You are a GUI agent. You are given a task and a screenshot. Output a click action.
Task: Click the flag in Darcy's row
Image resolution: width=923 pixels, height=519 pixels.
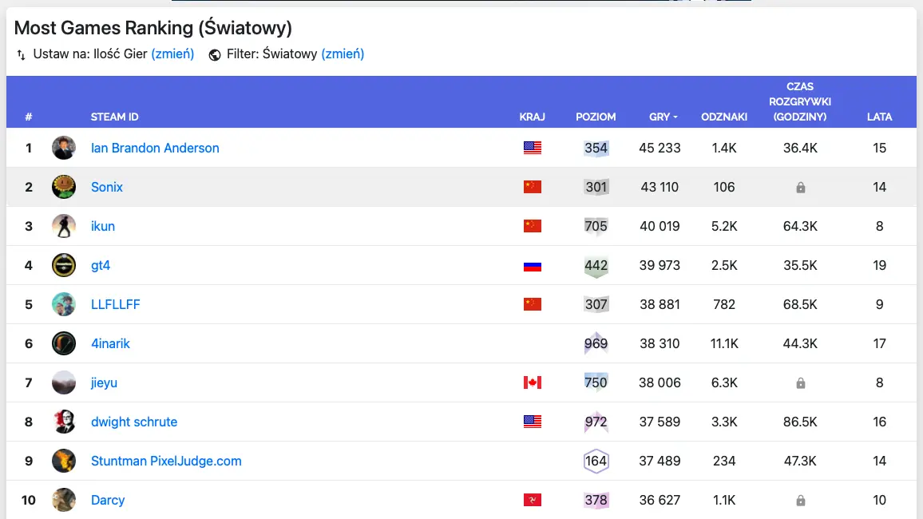tap(532, 500)
